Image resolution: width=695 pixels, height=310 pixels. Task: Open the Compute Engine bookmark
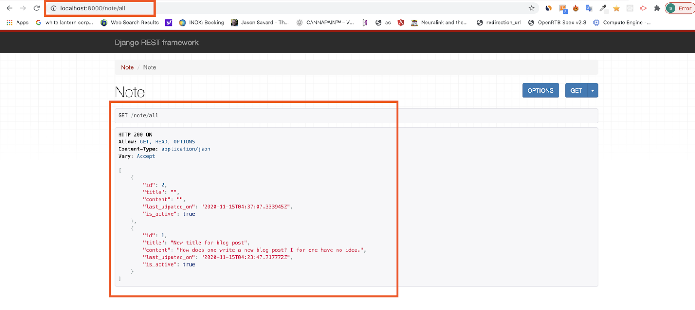(622, 23)
